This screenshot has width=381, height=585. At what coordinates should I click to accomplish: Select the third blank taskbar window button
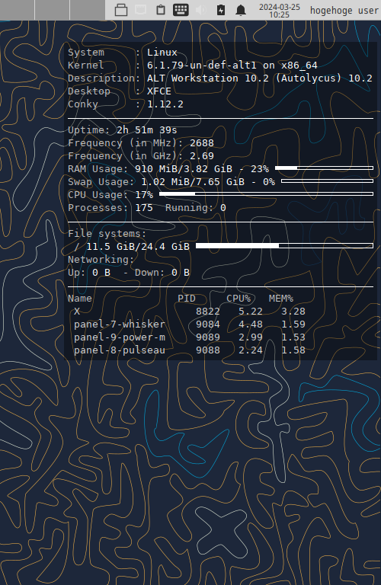point(88,10)
